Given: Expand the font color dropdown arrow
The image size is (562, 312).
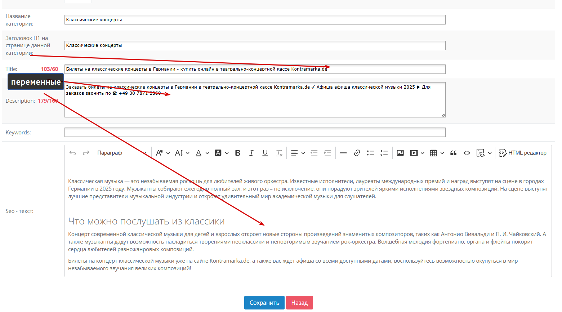Looking at the screenshot, I should [208, 153].
